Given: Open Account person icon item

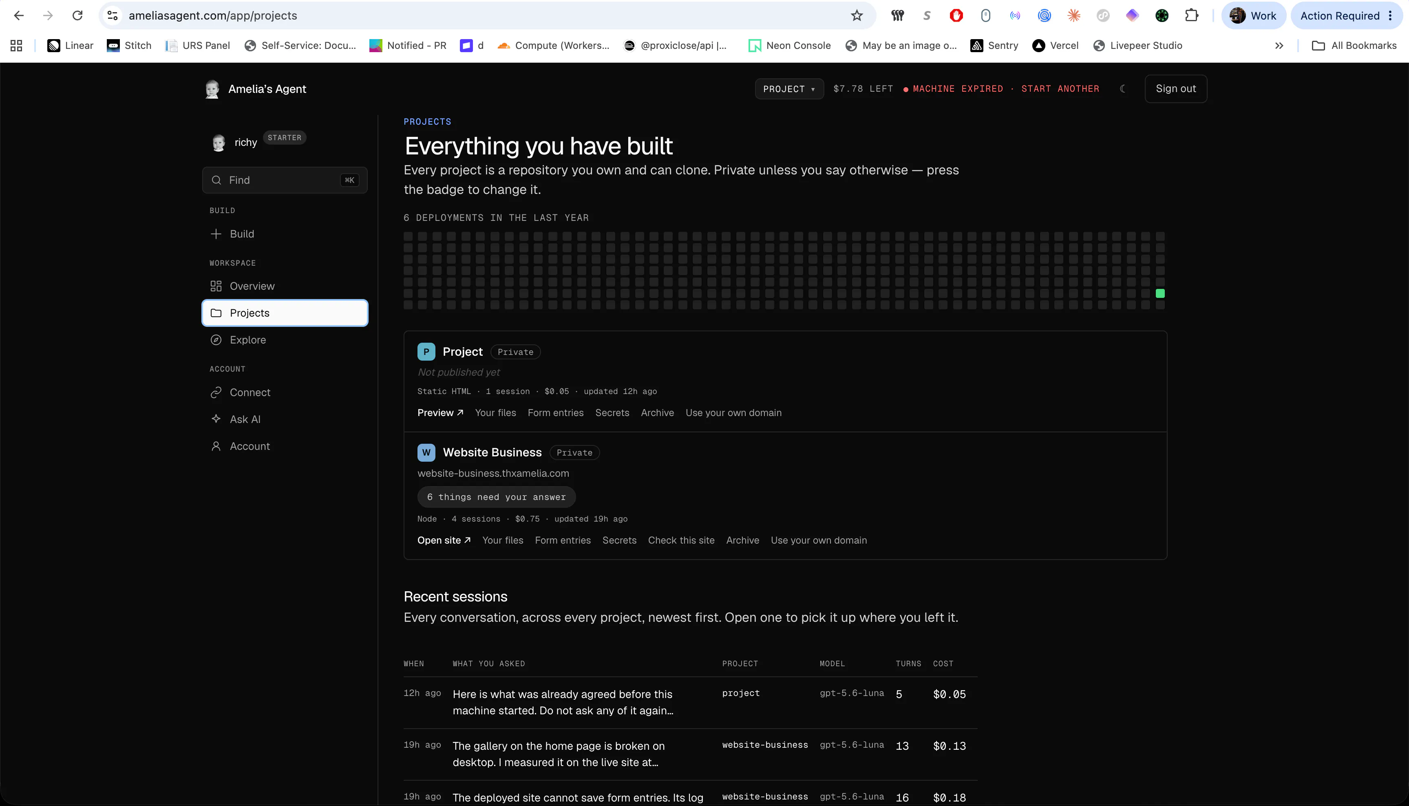Looking at the screenshot, I should pyautogui.click(x=216, y=446).
